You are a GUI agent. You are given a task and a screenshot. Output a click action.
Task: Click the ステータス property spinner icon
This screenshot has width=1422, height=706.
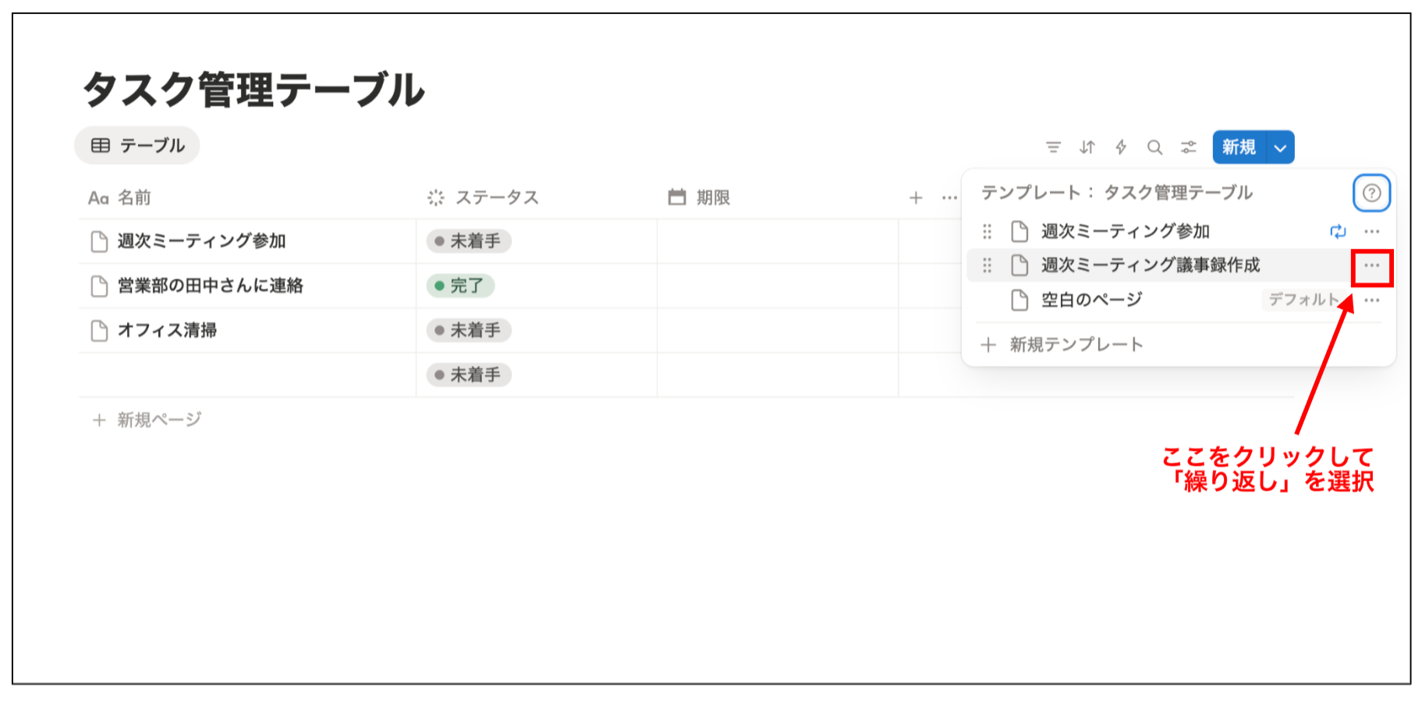[437, 197]
